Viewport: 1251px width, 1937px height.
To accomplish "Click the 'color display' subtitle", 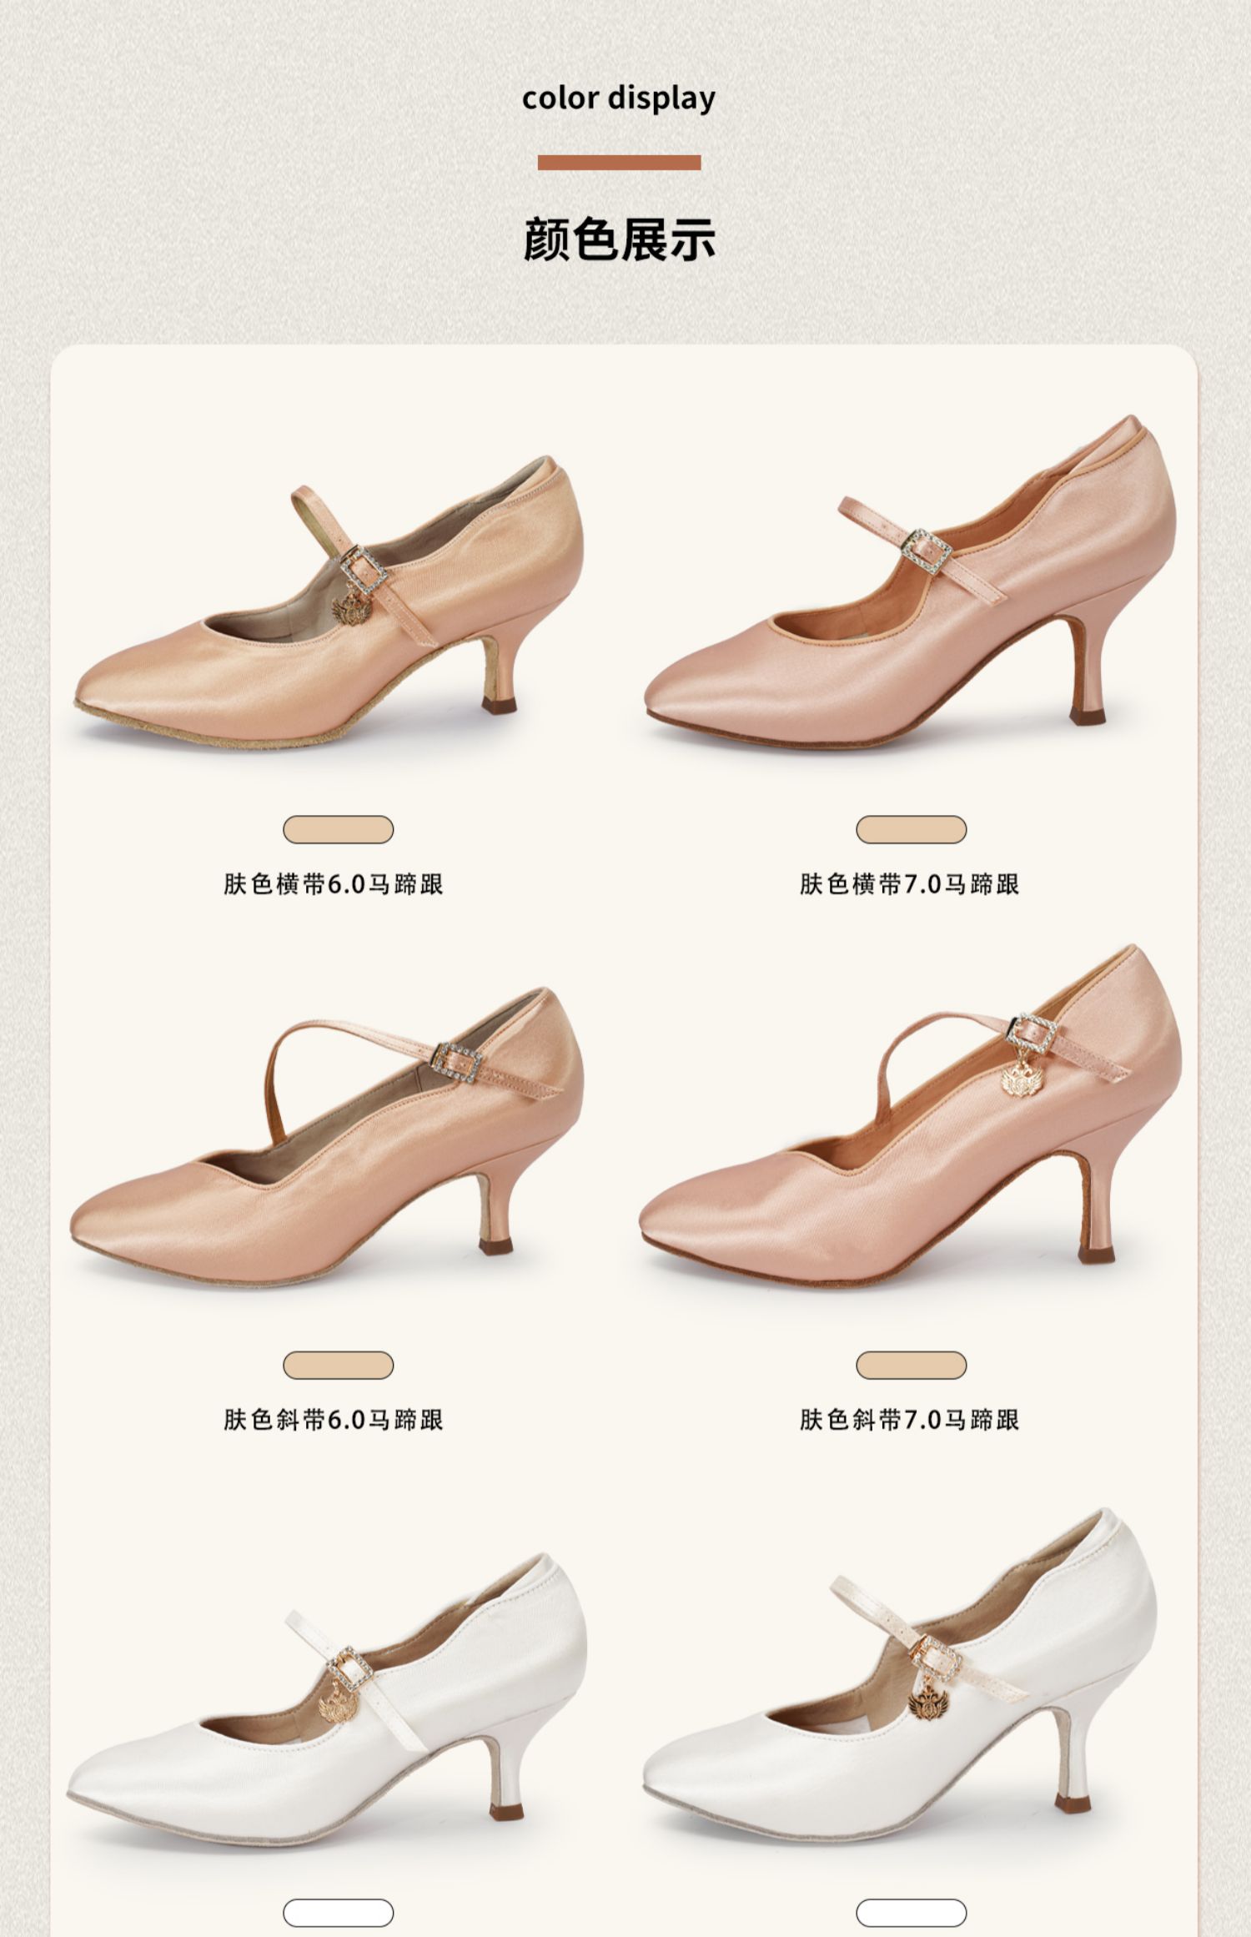I will pos(619,98).
